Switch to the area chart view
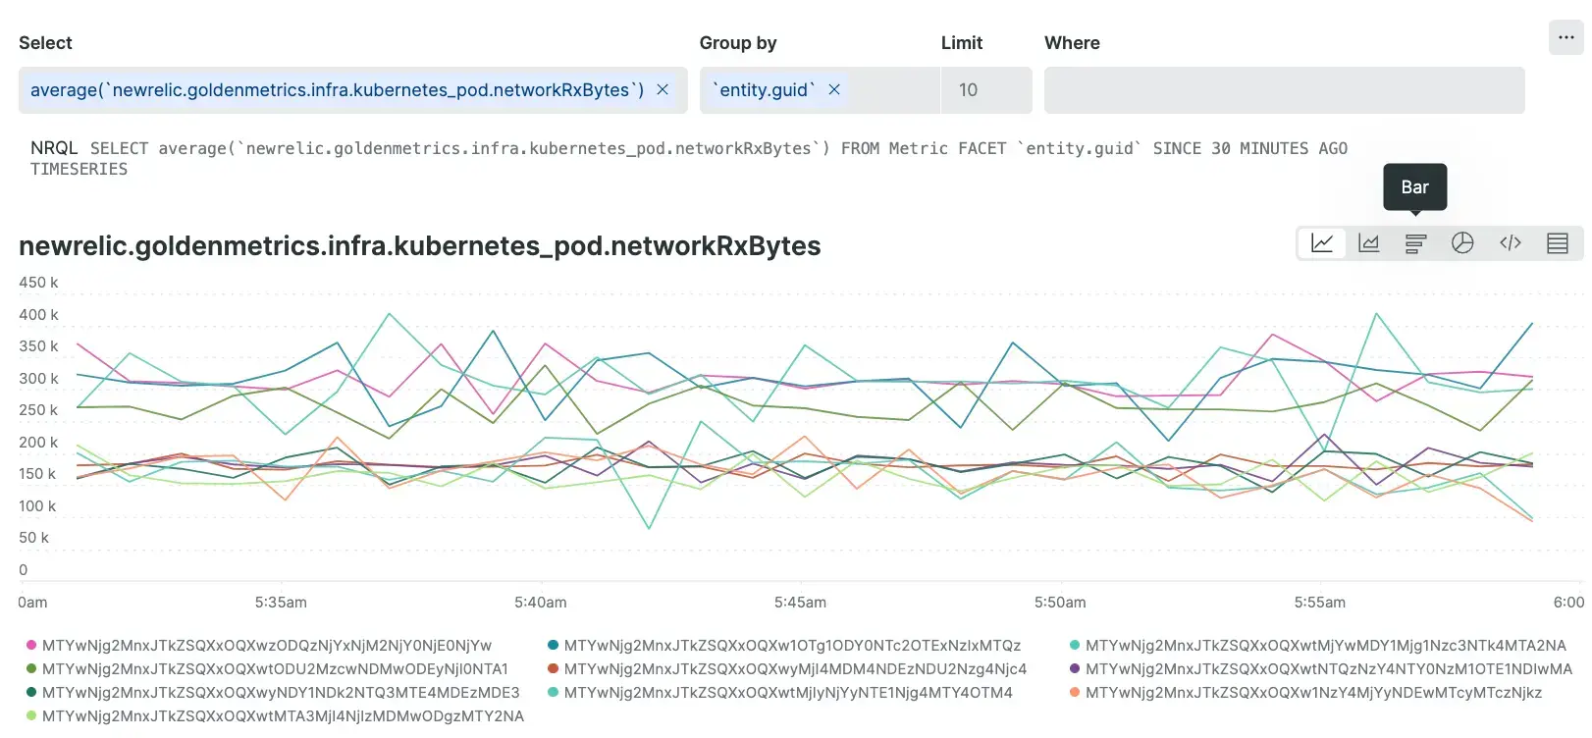The height and width of the screenshot is (738, 1592). point(1368,243)
